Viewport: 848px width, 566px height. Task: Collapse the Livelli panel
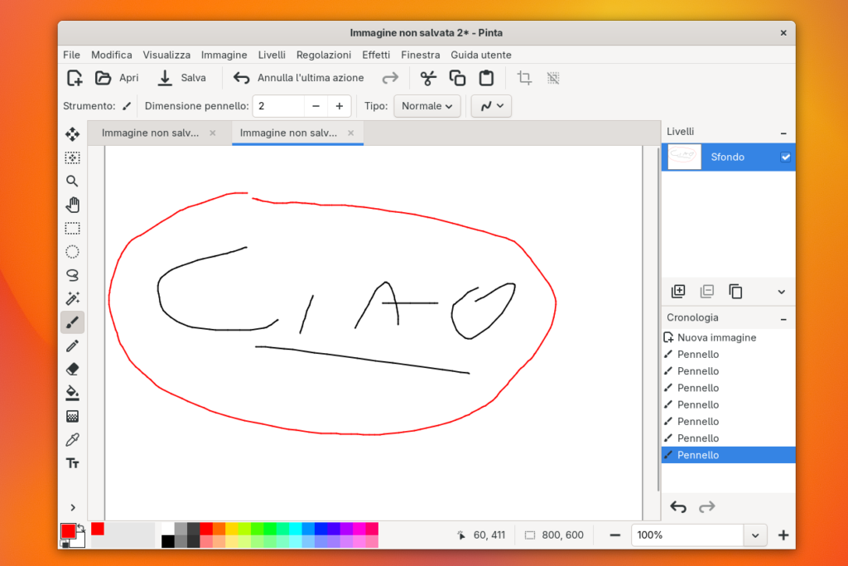[x=783, y=133]
